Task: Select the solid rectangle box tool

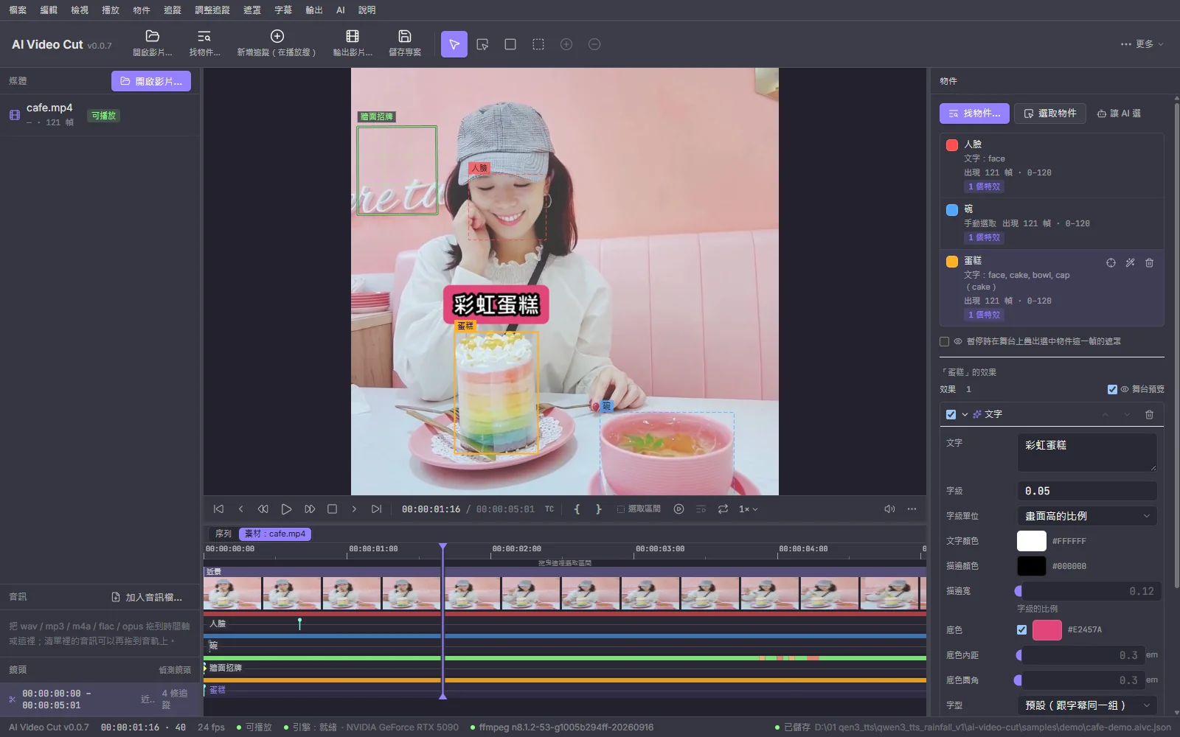Action: click(510, 44)
